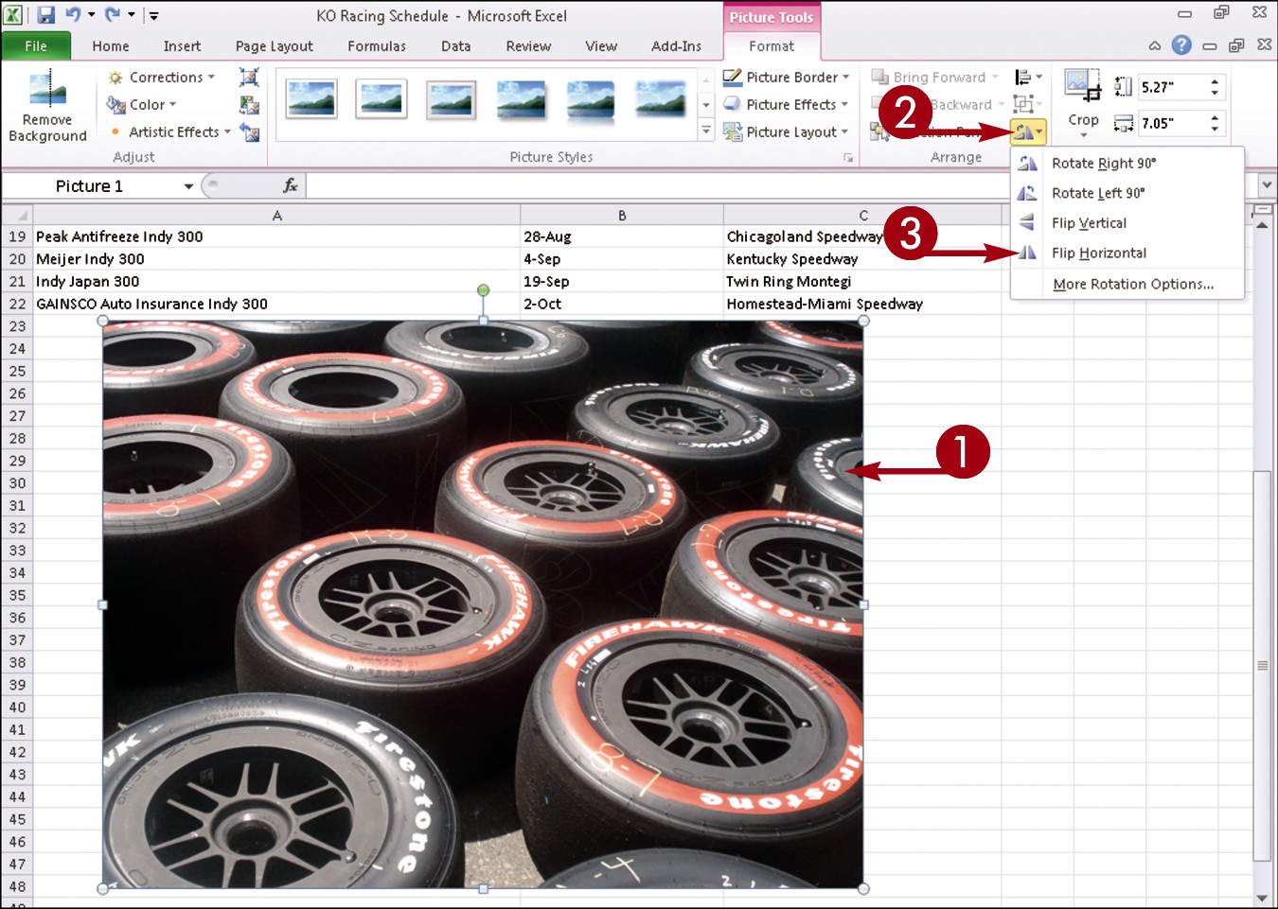Apply the third picture style thumbnail
Screen dimensions: 1278x909
(452, 99)
